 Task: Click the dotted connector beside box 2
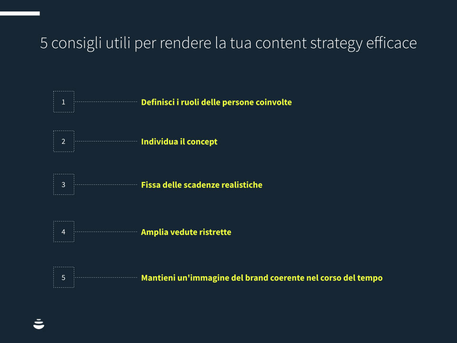coord(106,141)
